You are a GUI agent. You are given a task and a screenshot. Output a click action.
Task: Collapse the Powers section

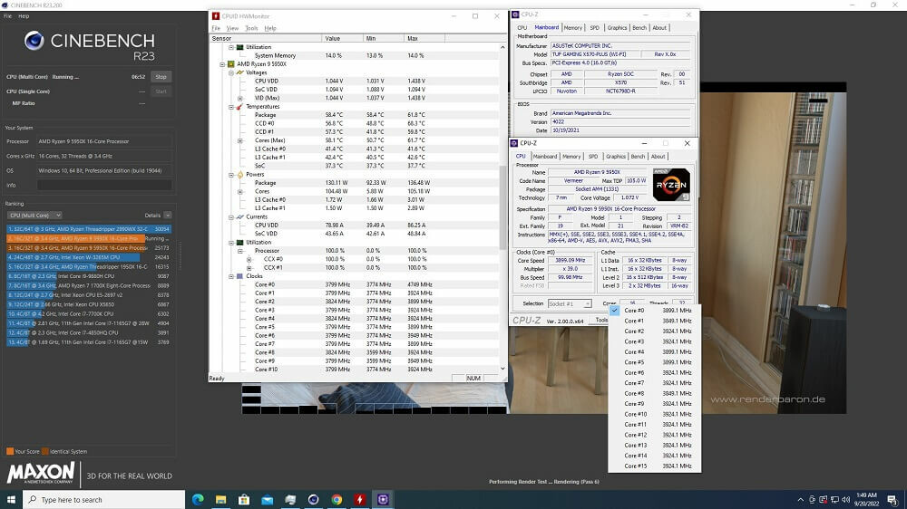[231, 175]
